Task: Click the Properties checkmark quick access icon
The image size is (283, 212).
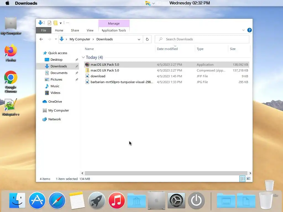Action: (49, 23)
